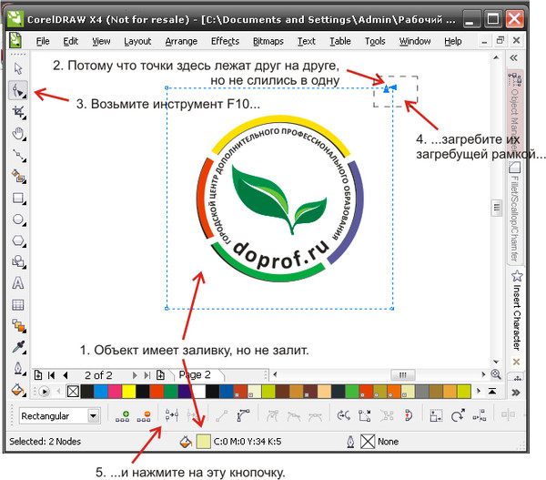The height and width of the screenshot is (480, 546).
Task: Select the Shape tool in toolbox
Action: coord(18,91)
